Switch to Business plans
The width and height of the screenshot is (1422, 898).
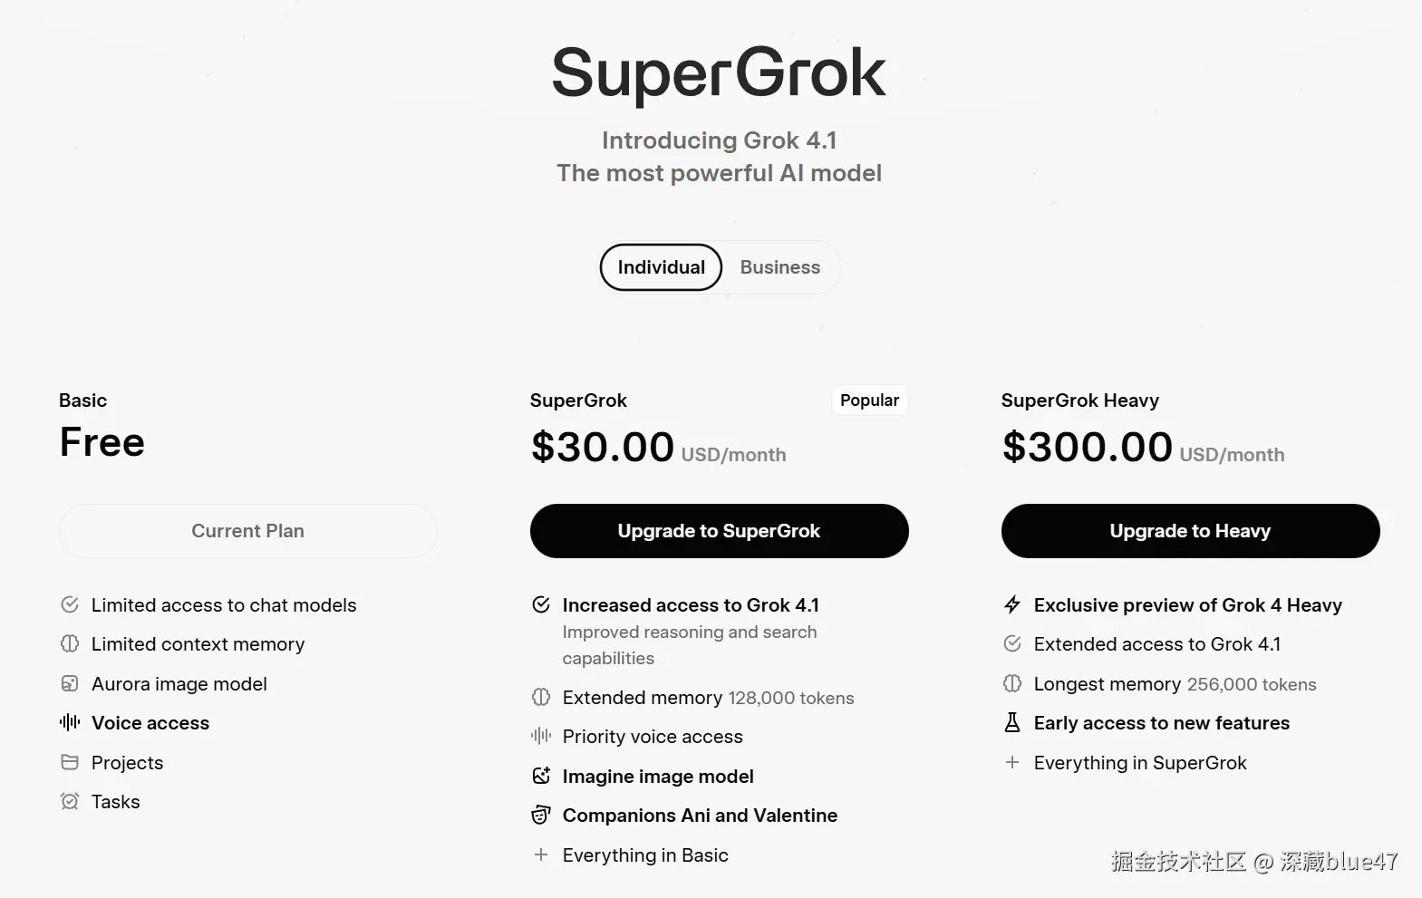point(779,267)
